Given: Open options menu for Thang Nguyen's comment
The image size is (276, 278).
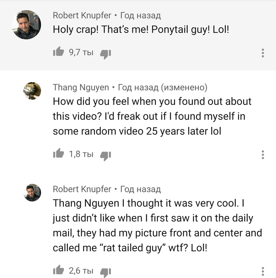Looking at the screenshot, I should point(263,155).
